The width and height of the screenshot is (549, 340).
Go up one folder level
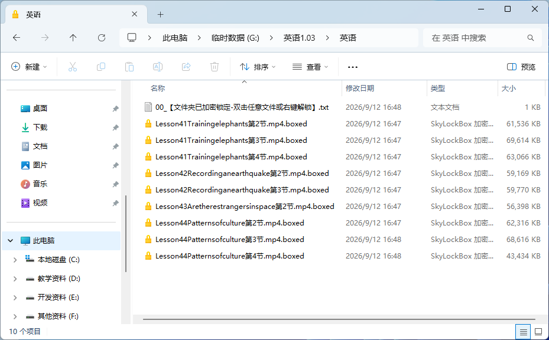pyautogui.click(x=73, y=38)
